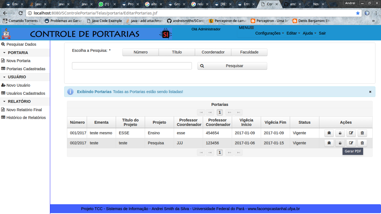The image size is (381, 214).
Task: Choose Faculdade as search type
Action: click(249, 52)
